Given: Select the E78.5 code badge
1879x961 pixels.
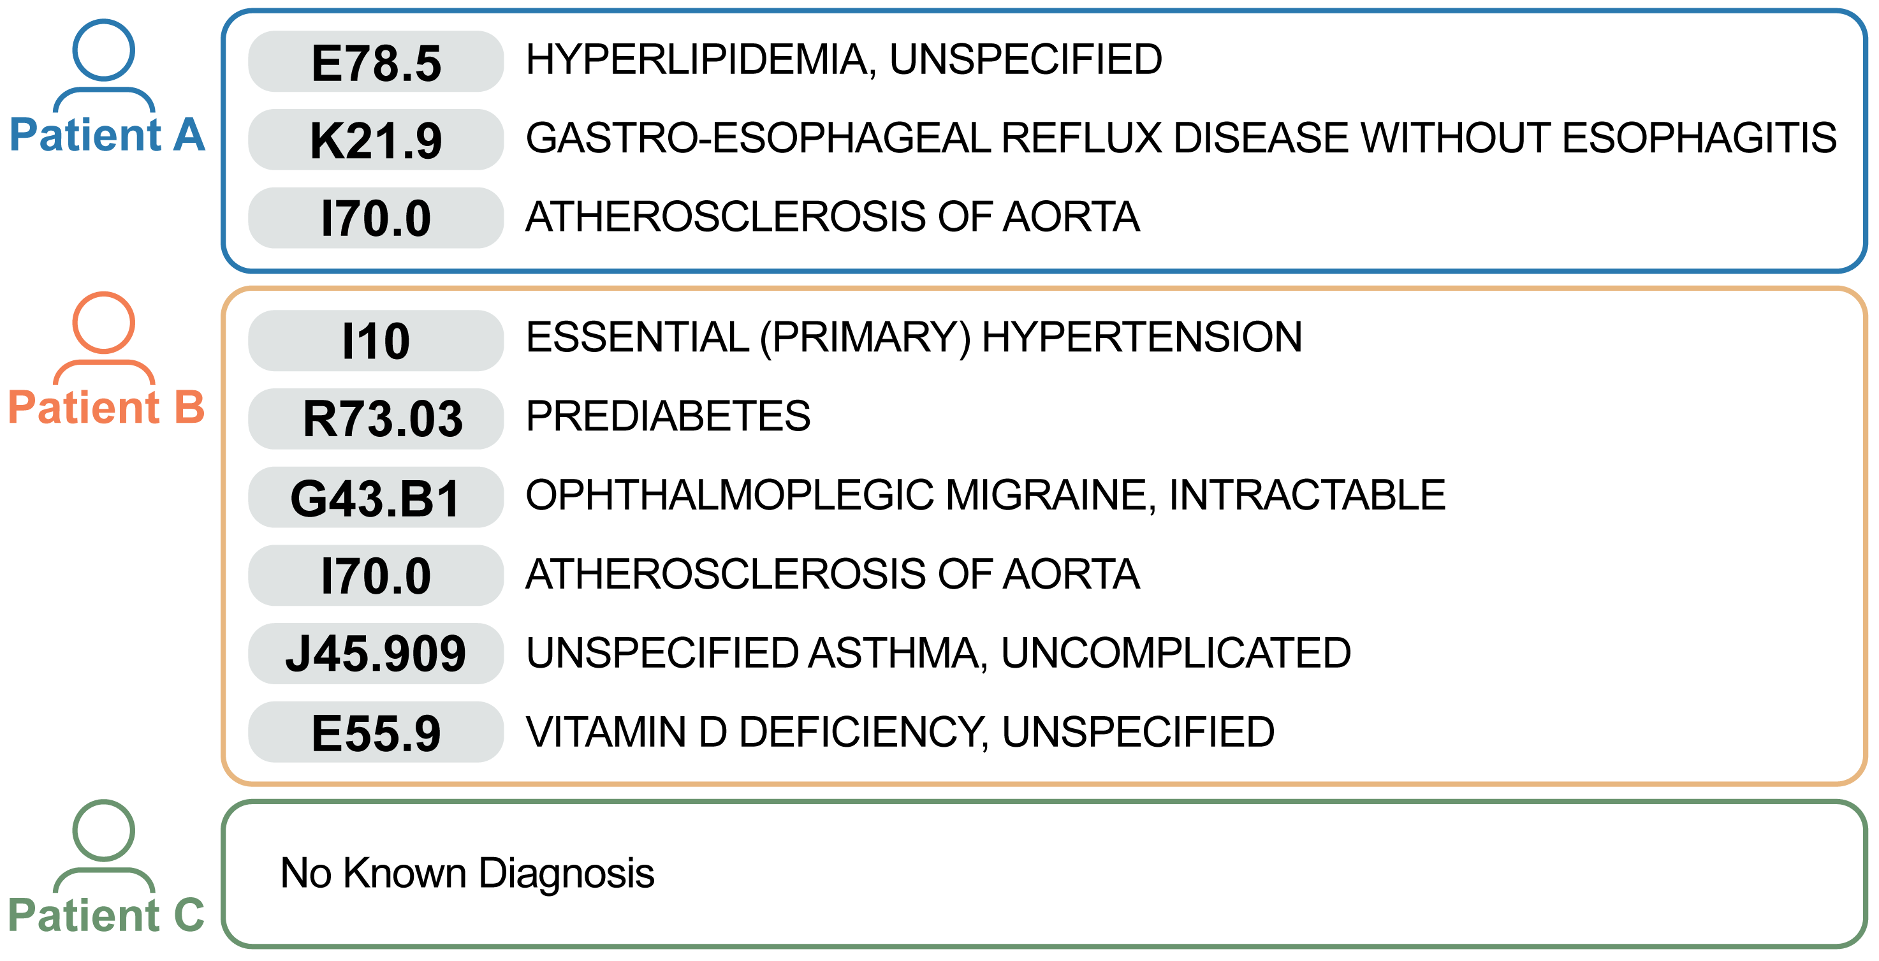Looking at the screenshot, I should 376,61.
